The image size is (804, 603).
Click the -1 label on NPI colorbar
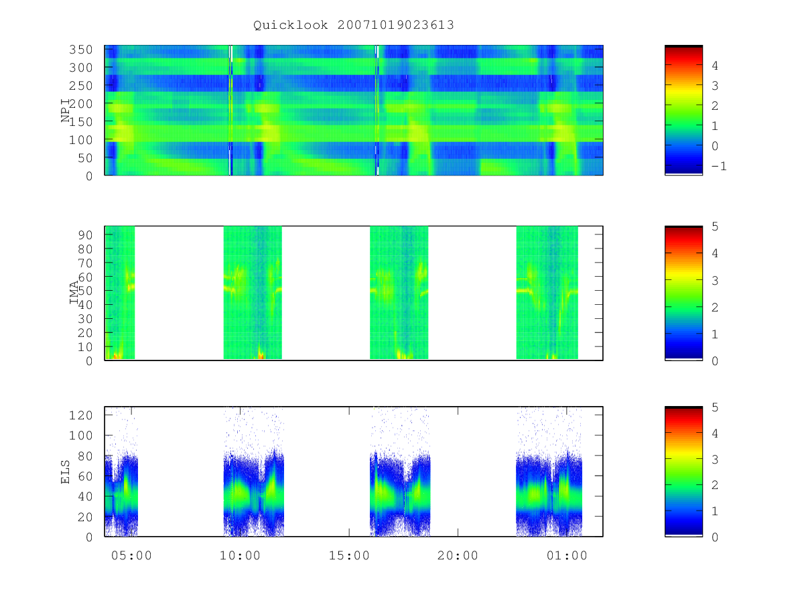[719, 166]
